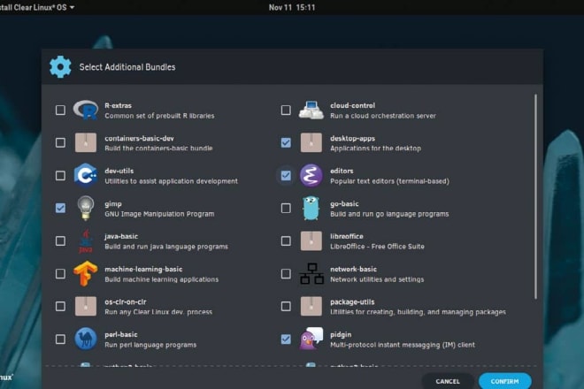Click the perl-basic camel icon
The height and width of the screenshot is (389, 584).
coord(86,339)
